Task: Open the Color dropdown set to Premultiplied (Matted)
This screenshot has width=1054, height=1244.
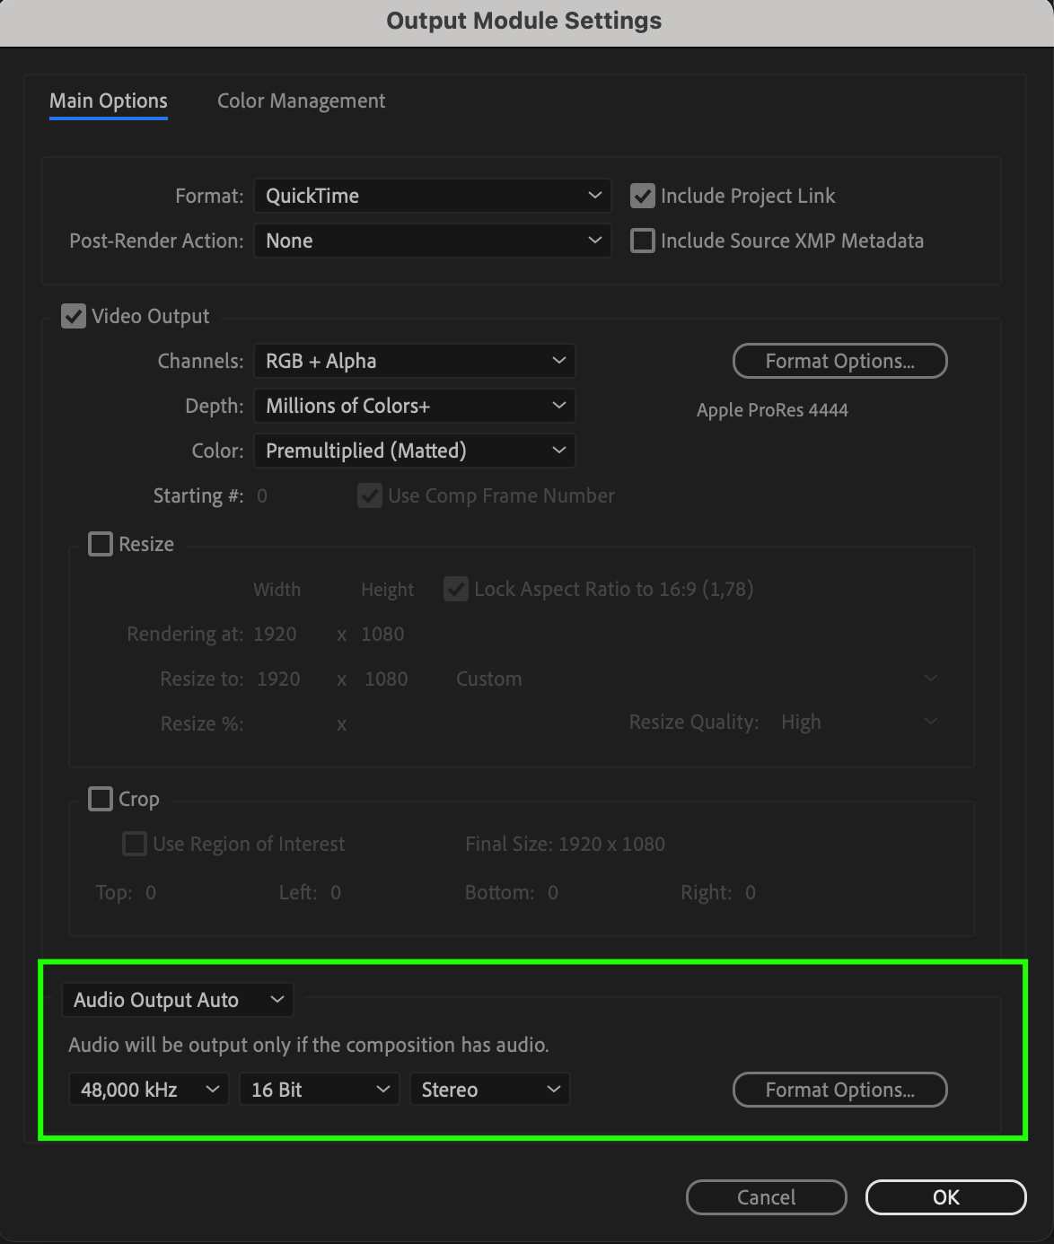Action: (414, 451)
